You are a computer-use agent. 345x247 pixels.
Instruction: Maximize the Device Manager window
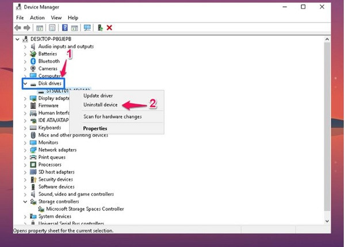tap(303, 7)
